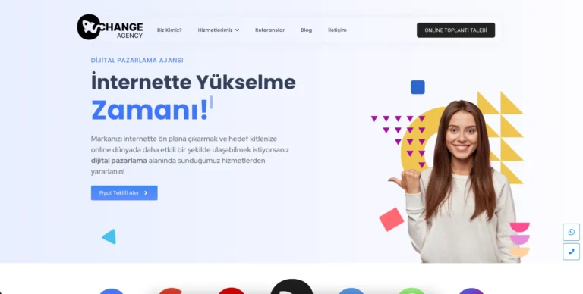
Task: Select the purple circular icon in bottom row
Action: (x=471, y=291)
